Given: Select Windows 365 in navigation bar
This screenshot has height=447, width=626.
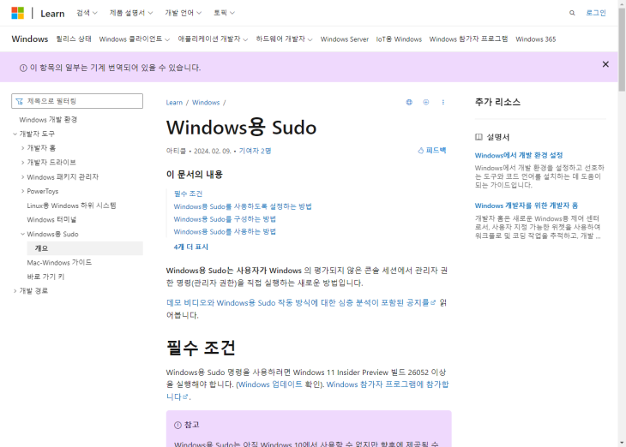Looking at the screenshot, I should (535, 39).
